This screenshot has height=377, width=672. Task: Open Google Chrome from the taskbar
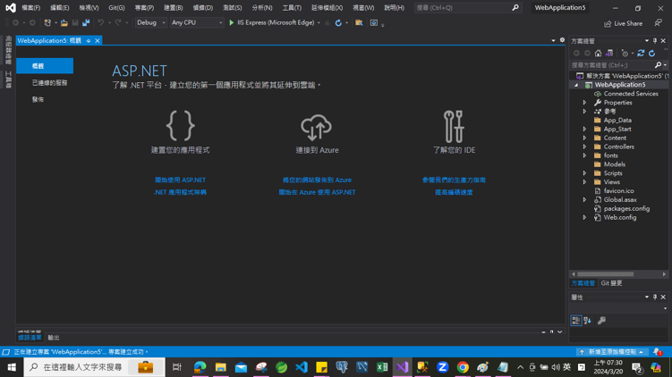point(463,367)
